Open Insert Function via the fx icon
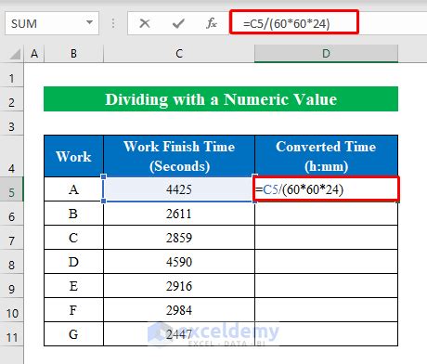427x364 pixels. click(x=212, y=23)
